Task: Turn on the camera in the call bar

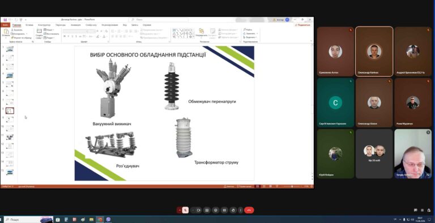Action: coord(199,210)
